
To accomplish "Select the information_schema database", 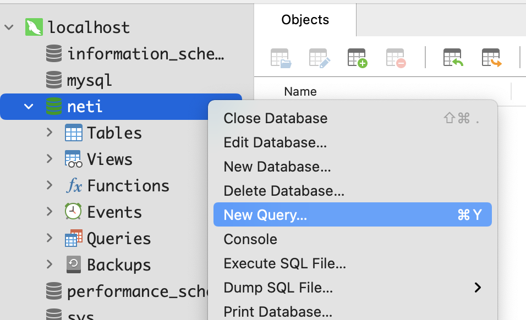I will [145, 54].
